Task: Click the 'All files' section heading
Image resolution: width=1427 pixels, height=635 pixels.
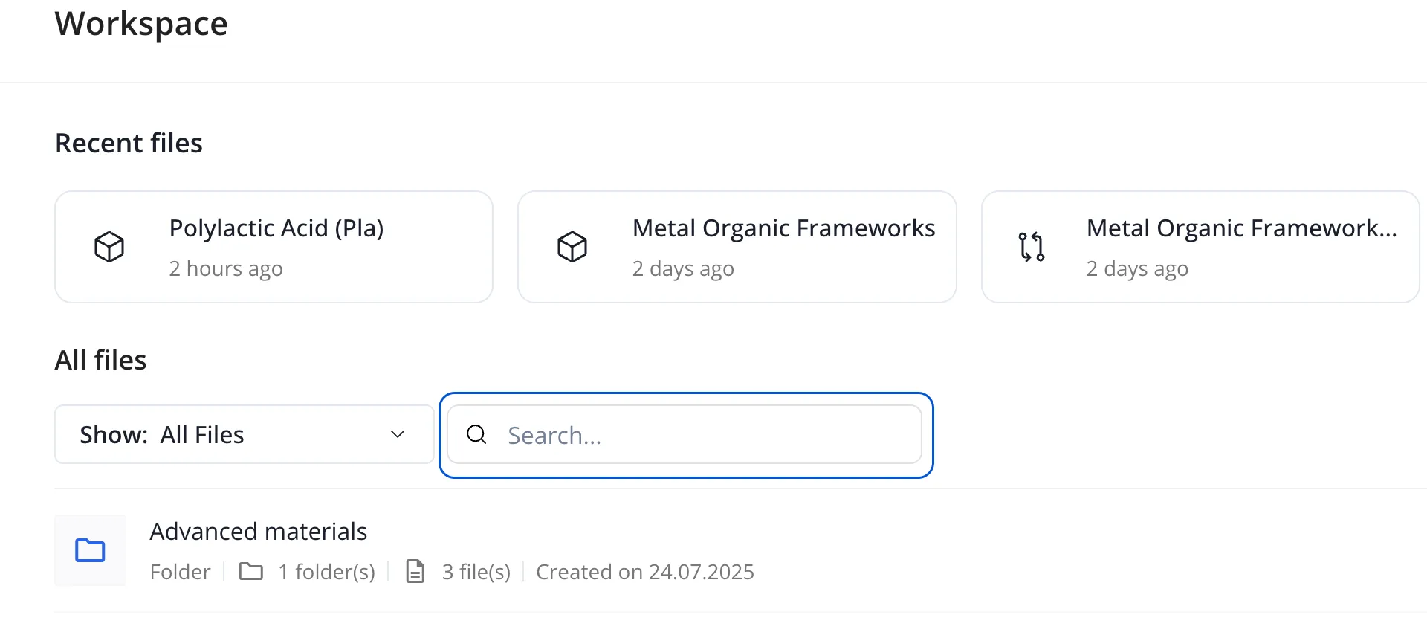Action: pos(101,360)
